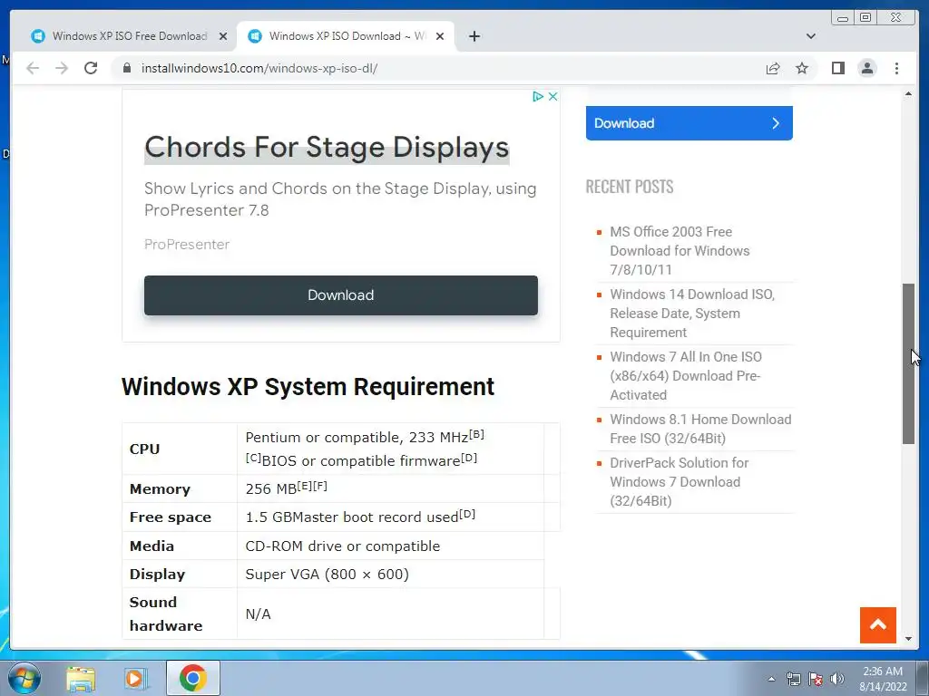Click the Show desktop strip
929x696 pixels.
tap(922, 678)
